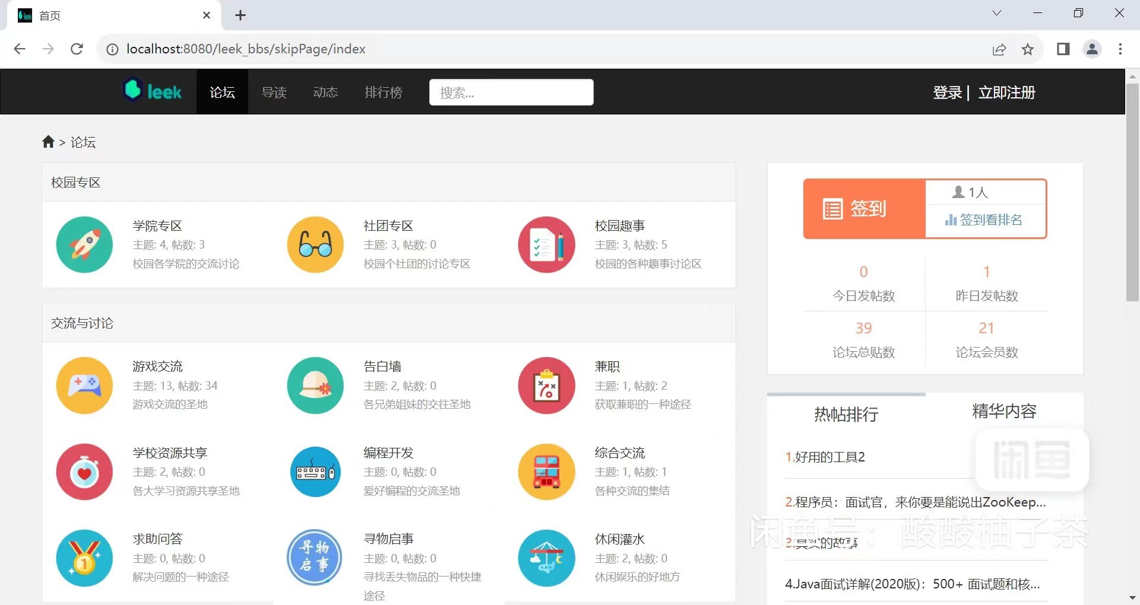This screenshot has width=1140, height=605.
Task: Open the hat icon for 告白墙
Action: click(x=315, y=386)
